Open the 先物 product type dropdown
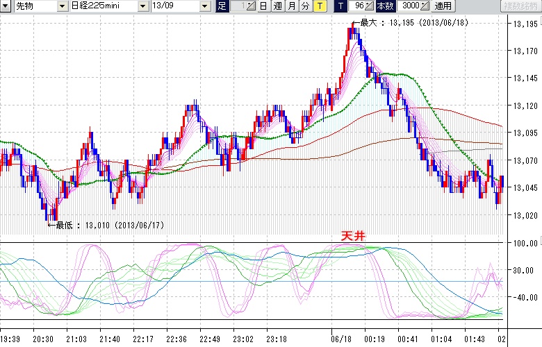 pyautogui.click(x=63, y=6)
